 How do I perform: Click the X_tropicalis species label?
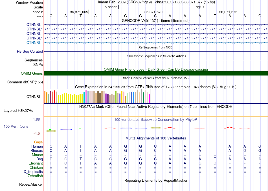(33, 172)
